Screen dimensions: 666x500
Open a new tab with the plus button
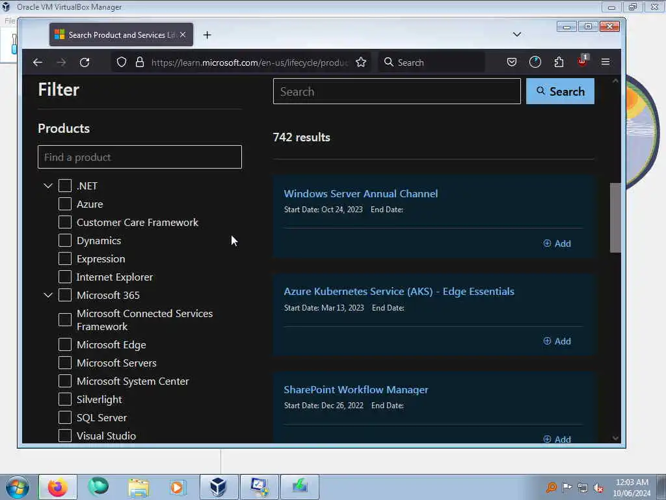click(x=207, y=35)
